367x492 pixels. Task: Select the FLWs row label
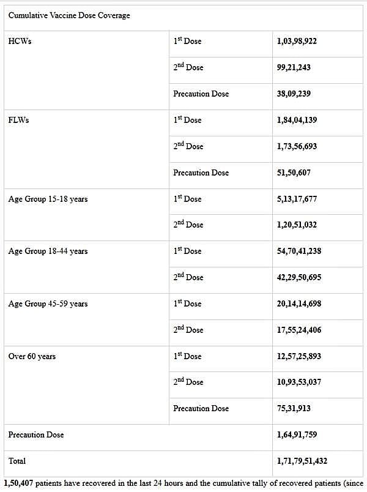[x=18, y=120]
